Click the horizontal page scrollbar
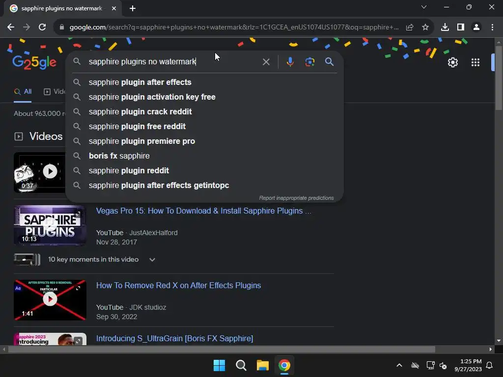 click(222, 349)
